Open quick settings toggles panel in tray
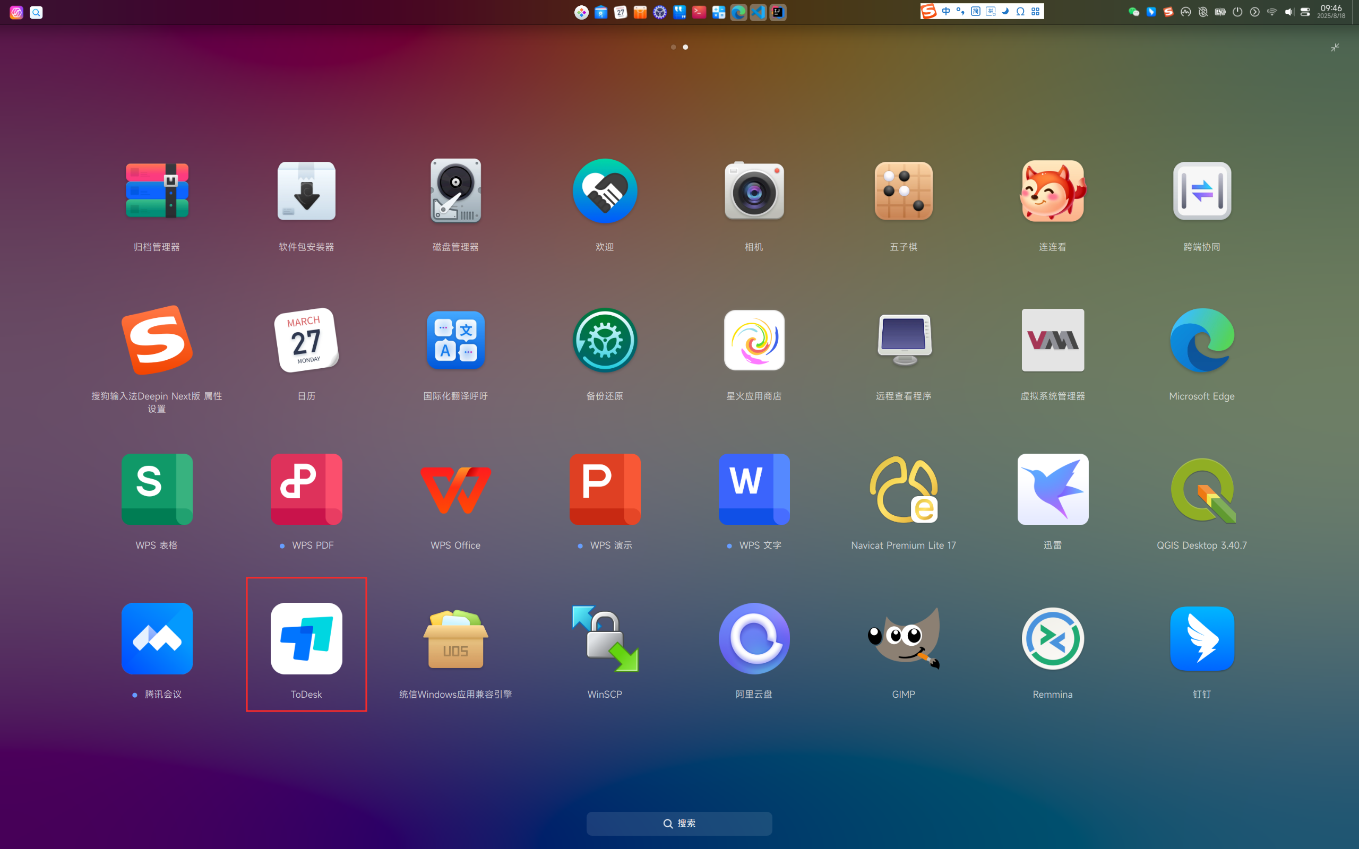This screenshot has width=1359, height=849. (x=1306, y=12)
